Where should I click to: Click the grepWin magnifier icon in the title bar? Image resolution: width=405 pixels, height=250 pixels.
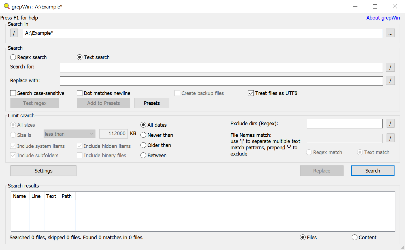pos(6,6)
